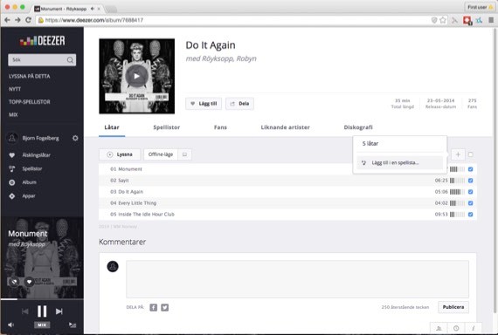Click the comment text area

pos(297,279)
